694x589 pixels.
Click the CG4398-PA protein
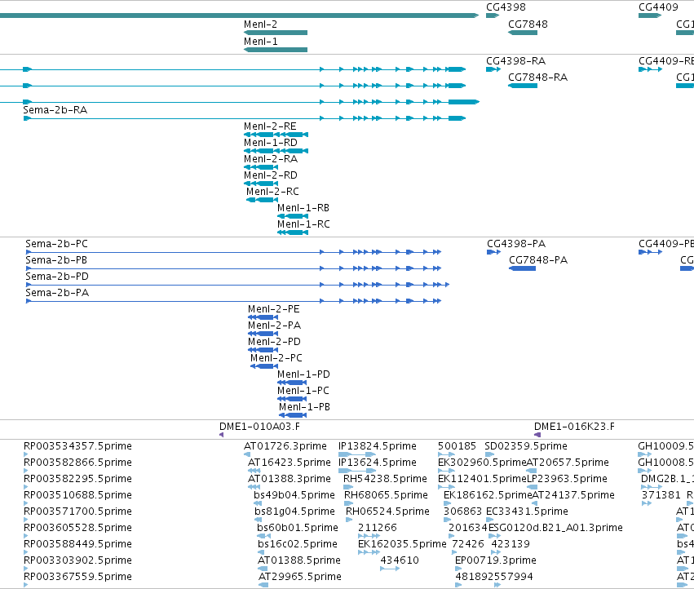click(493, 252)
